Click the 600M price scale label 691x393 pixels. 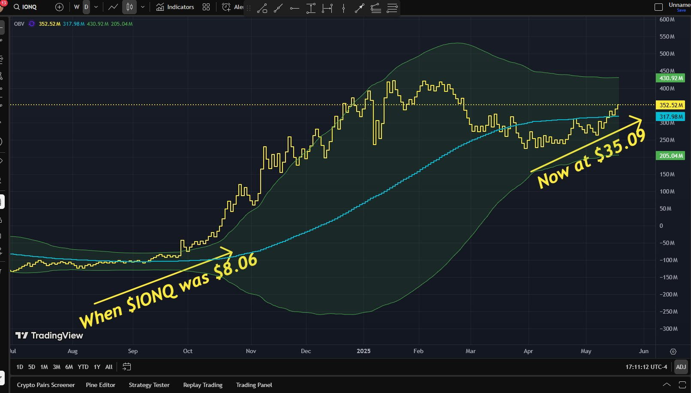667,20
